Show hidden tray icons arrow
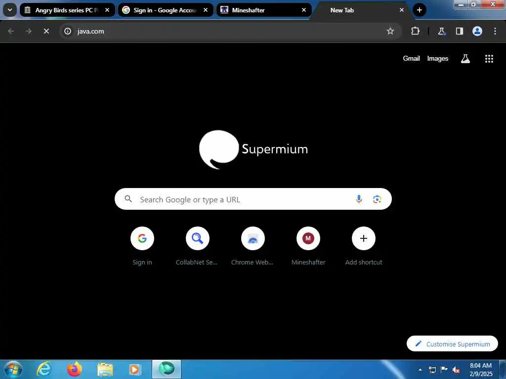The image size is (506, 379). pyautogui.click(x=420, y=370)
